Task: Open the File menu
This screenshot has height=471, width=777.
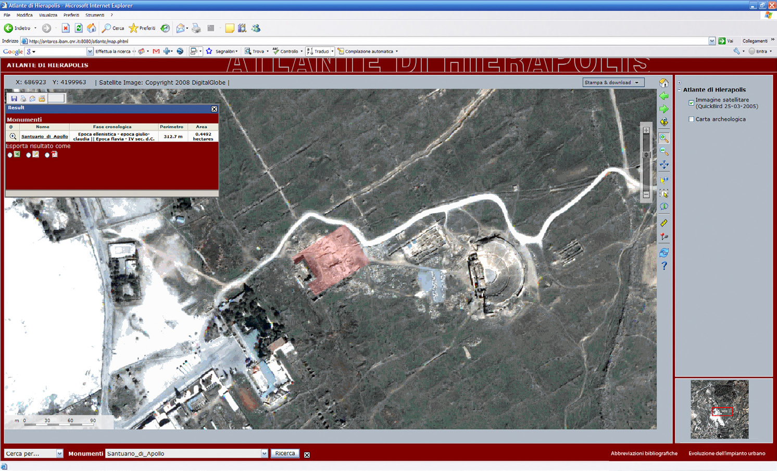Action: click(x=7, y=15)
